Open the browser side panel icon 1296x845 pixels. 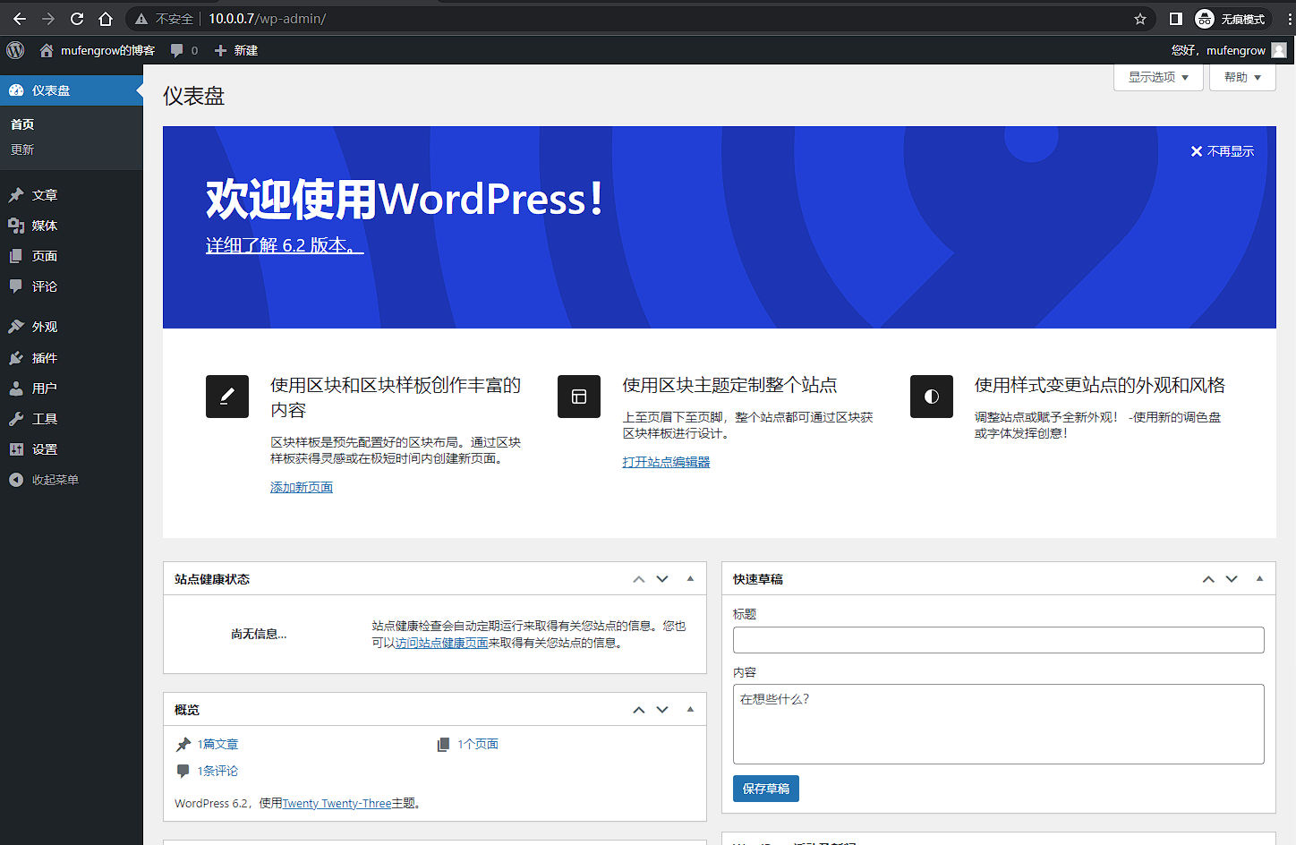coord(1176,19)
